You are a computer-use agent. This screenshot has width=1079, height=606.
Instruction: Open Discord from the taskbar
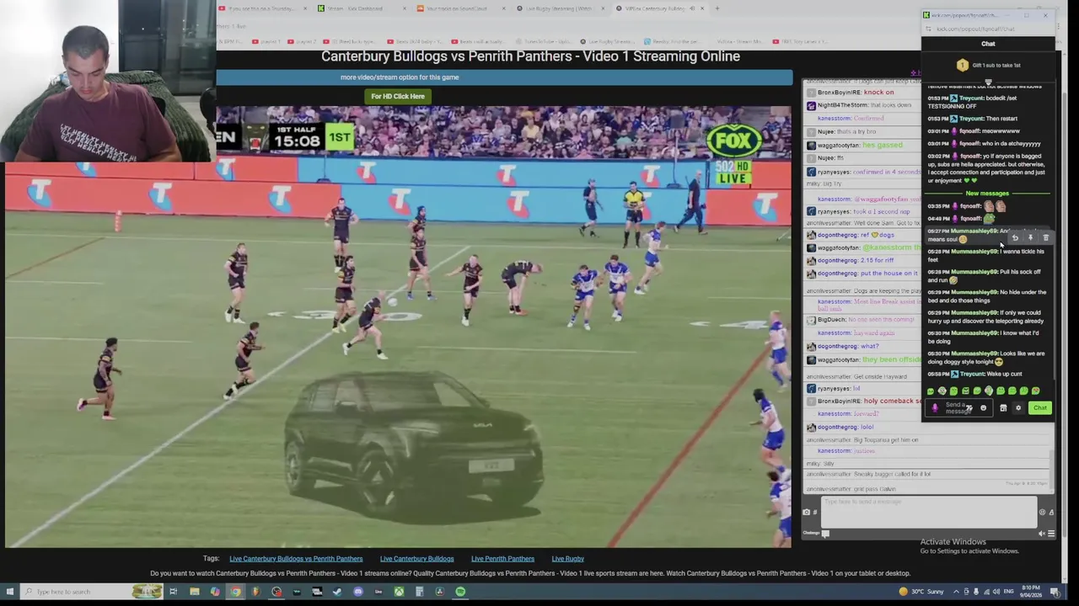point(357,592)
